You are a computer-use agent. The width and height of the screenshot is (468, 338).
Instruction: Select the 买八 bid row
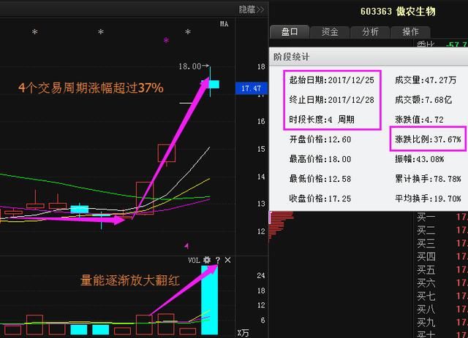pos(442,309)
